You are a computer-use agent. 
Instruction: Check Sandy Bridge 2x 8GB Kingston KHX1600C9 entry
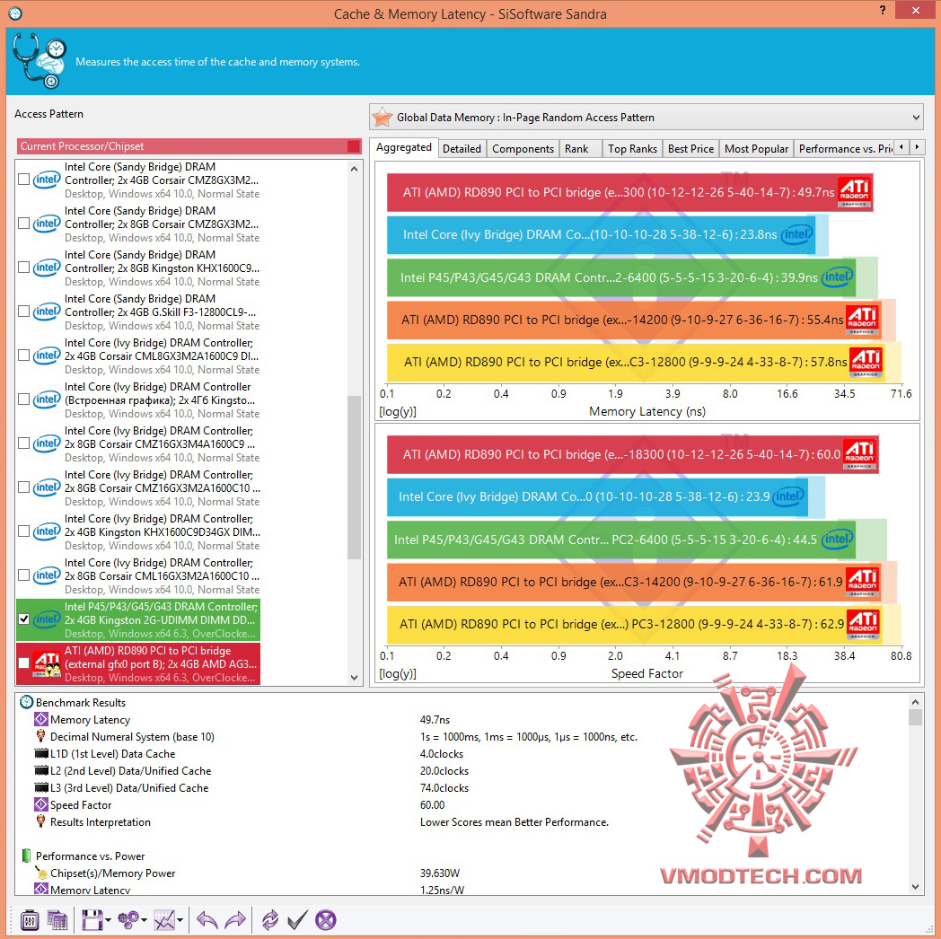pos(24,267)
